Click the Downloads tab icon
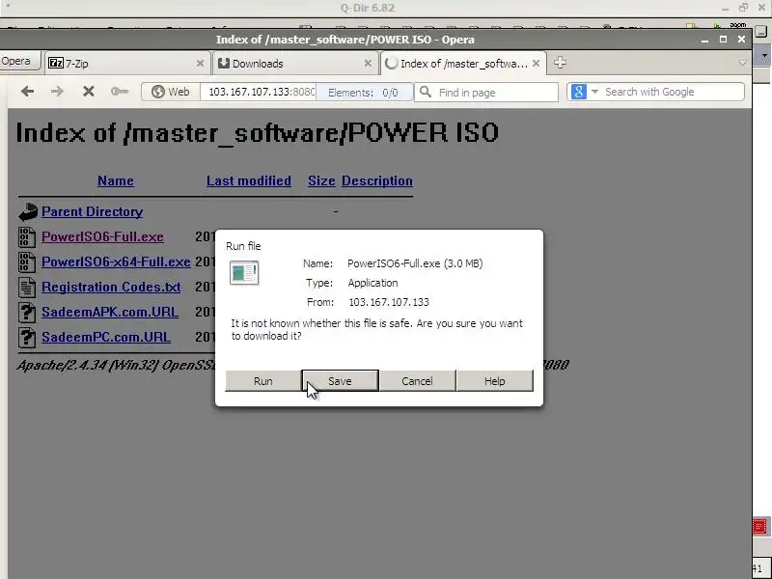Screen dimensions: 772x579 tap(224, 63)
